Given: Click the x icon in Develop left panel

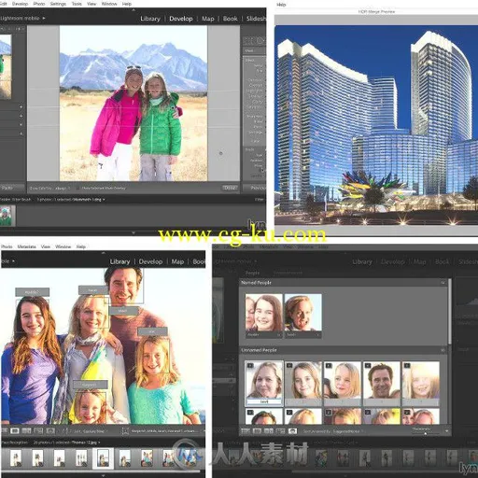Looking at the screenshot, I should (x=21, y=124).
